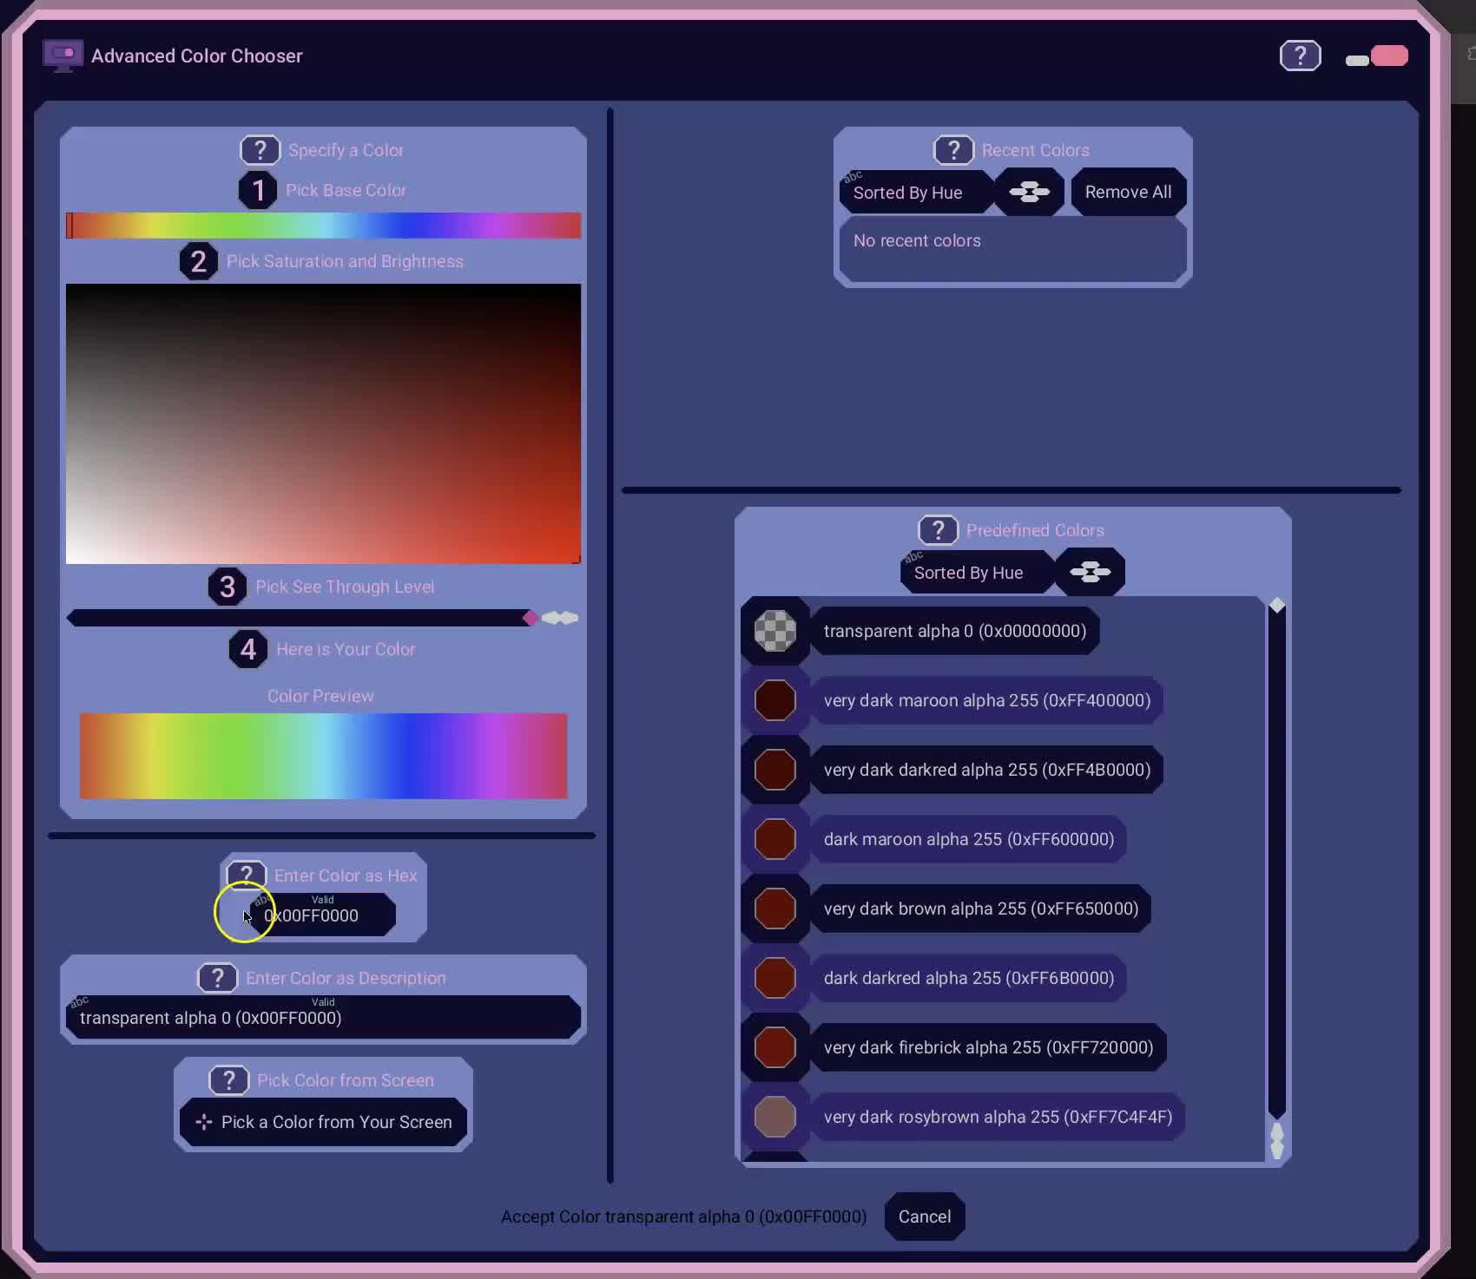Screen dimensions: 1476x1279
Task: Click the pink diamond see-through slider handle
Action: point(530,618)
